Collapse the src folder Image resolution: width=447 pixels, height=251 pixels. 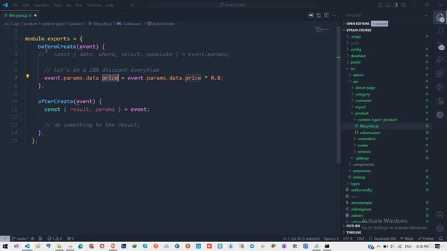[353, 68]
